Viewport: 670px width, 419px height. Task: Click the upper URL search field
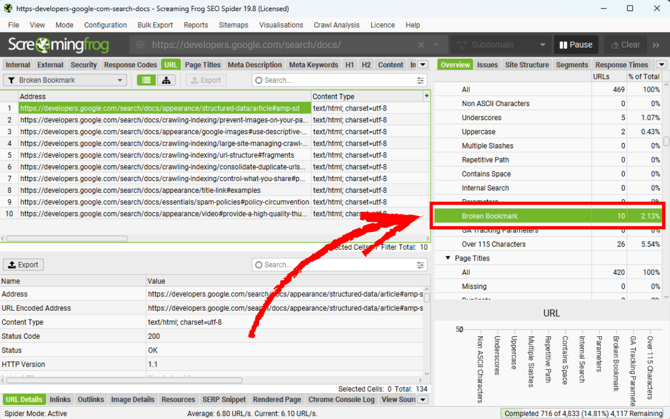[x=335, y=80]
